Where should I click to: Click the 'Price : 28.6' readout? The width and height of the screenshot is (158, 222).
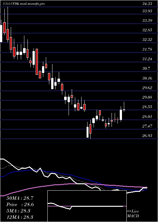coord(20,205)
